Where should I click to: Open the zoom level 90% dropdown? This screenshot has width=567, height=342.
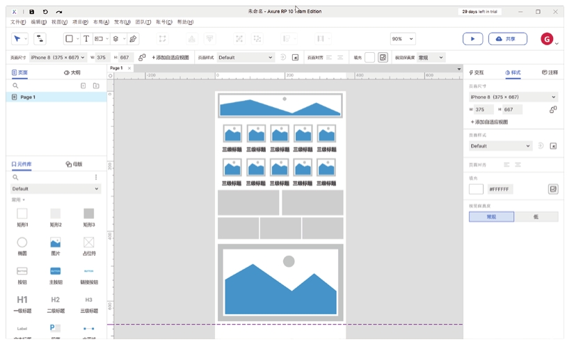402,39
